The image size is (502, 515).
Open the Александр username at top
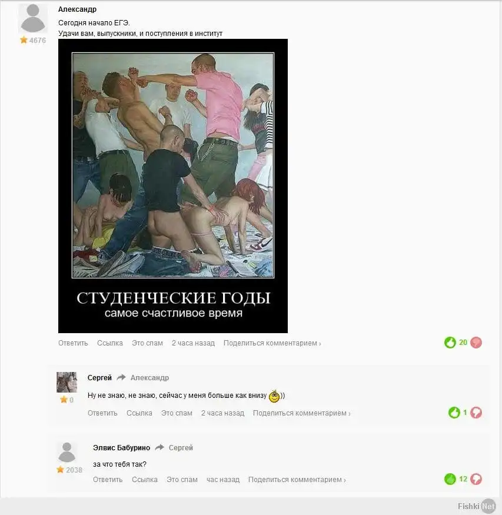point(77,9)
